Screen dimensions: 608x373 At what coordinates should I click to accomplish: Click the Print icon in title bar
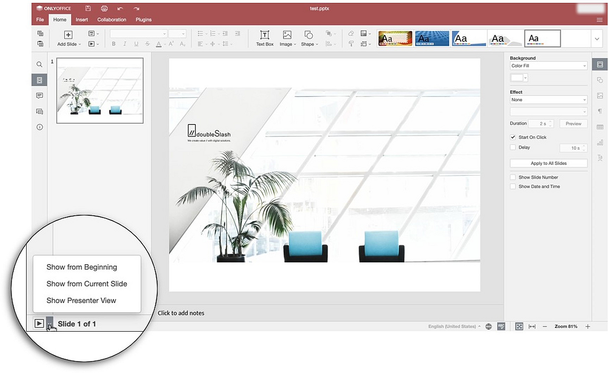tap(104, 9)
